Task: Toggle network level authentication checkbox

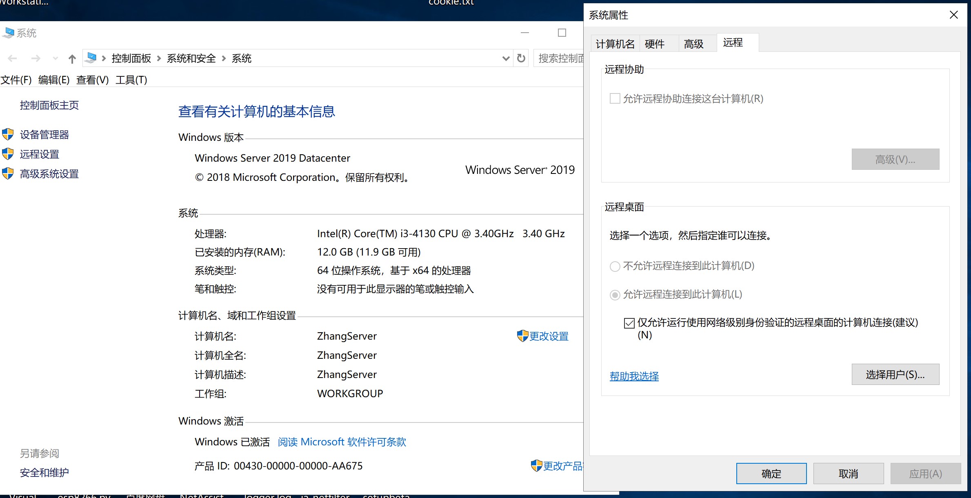Action: [629, 323]
